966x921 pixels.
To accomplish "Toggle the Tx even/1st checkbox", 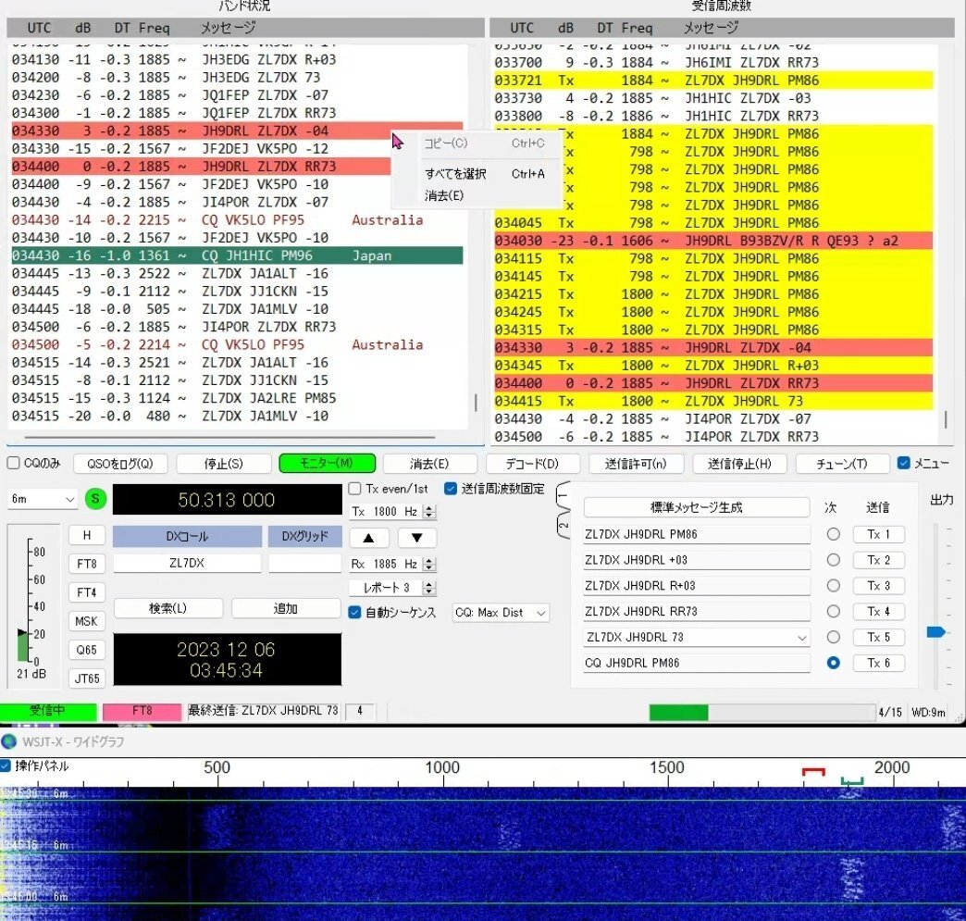I will click(x=355, y=489).
